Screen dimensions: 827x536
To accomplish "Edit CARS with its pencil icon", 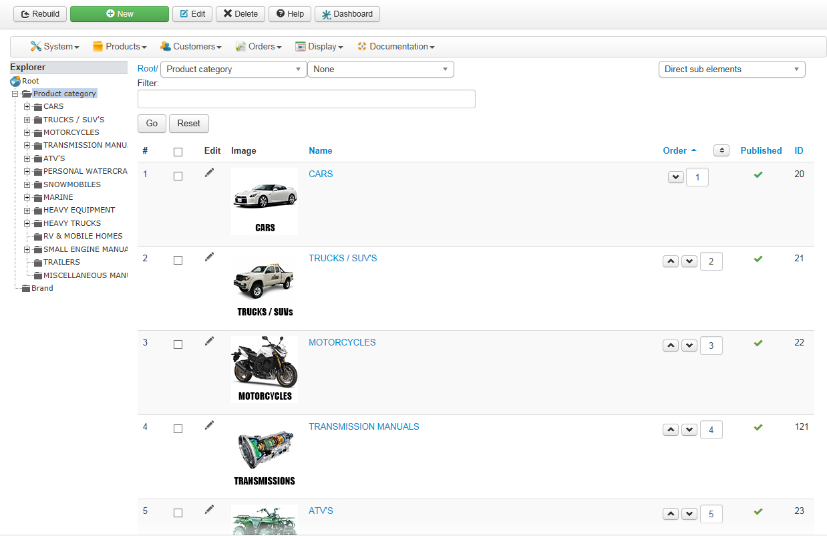I will [x=210, y=172].
